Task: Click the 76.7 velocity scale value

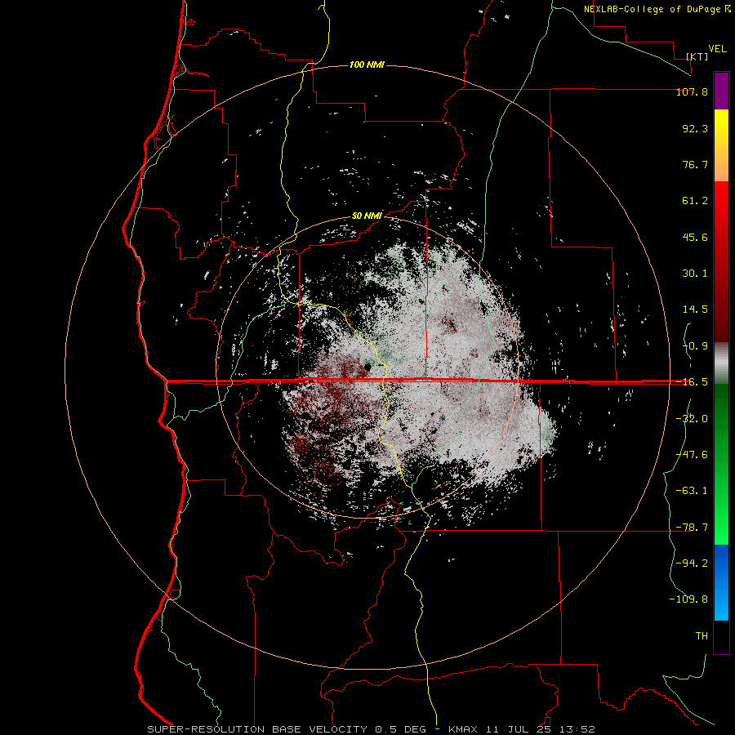Action: 695,164
